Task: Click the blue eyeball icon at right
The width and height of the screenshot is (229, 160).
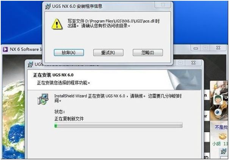Action: click(x=218, y=112)
